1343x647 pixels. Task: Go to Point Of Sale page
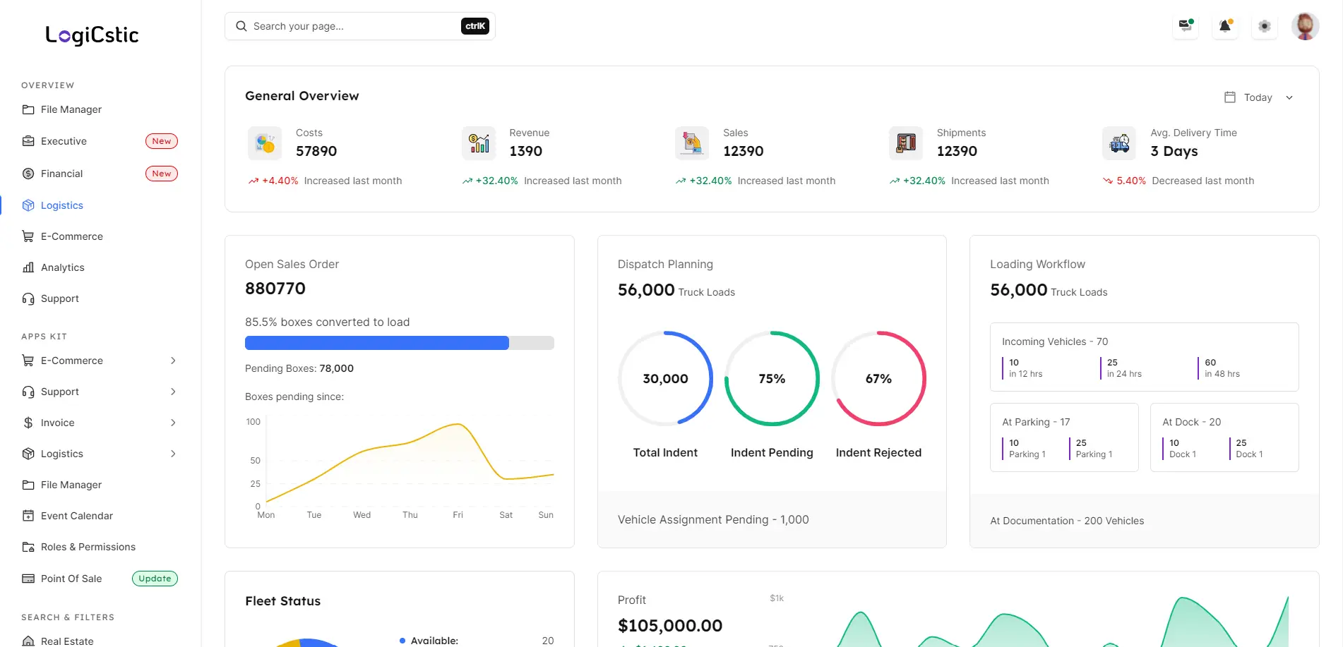click(x=100, y=579)
